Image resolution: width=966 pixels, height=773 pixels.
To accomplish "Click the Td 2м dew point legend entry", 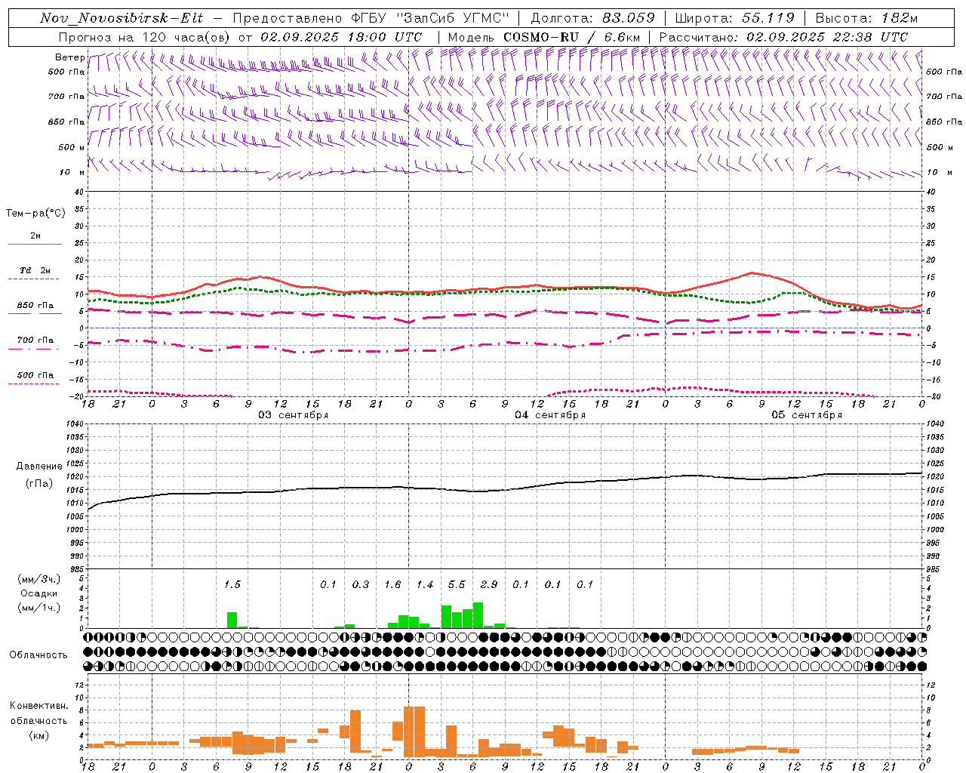I will [35, 270].
